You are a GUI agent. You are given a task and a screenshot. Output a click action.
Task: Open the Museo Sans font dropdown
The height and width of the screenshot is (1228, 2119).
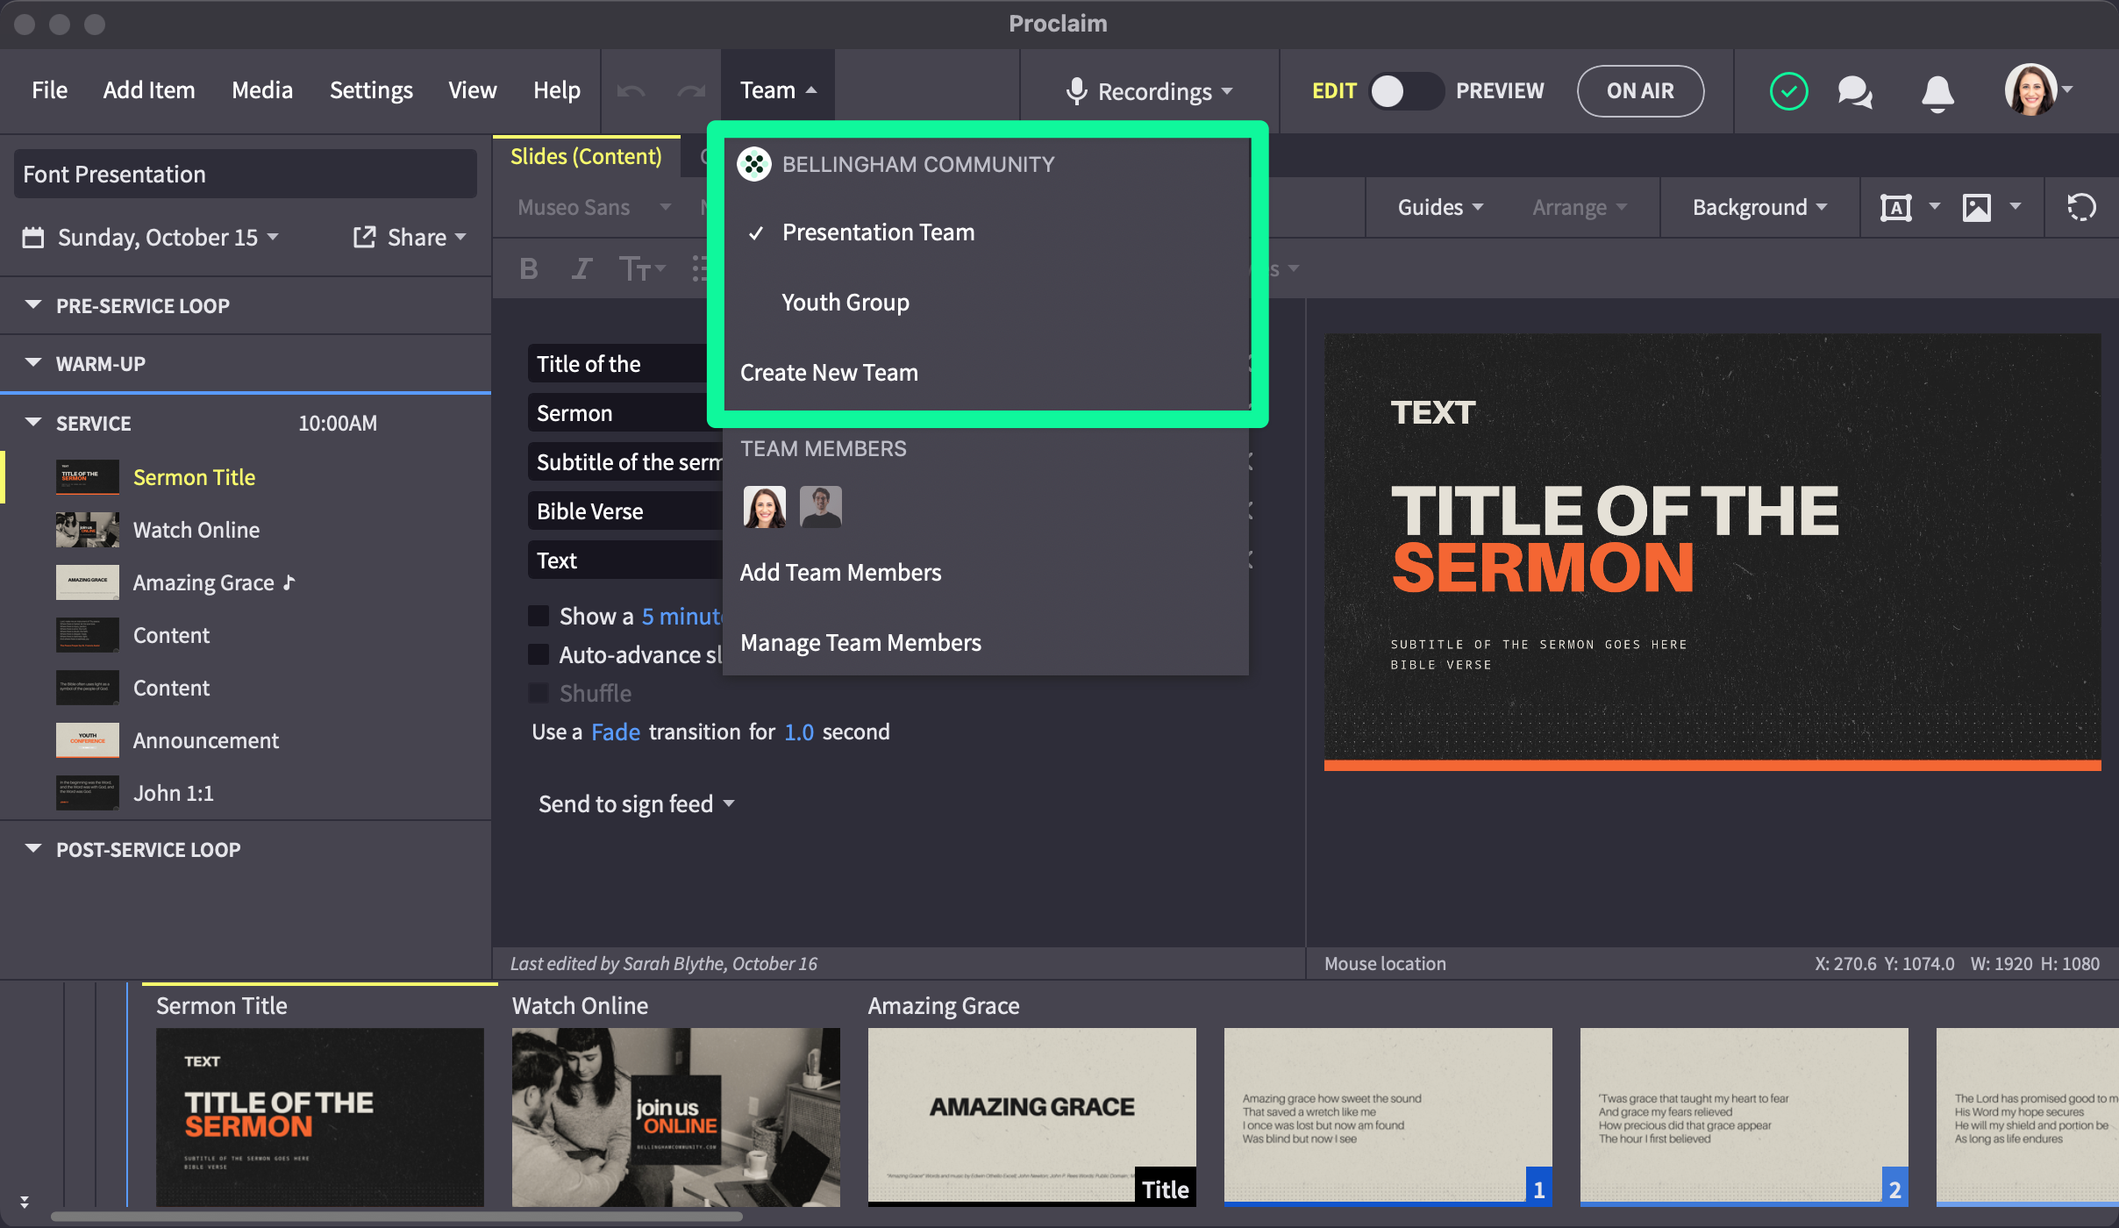(595, 208)
